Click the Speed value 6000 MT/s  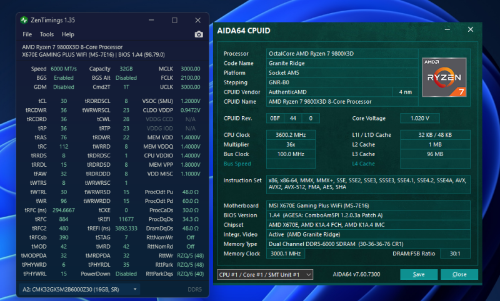pos(64,69)
